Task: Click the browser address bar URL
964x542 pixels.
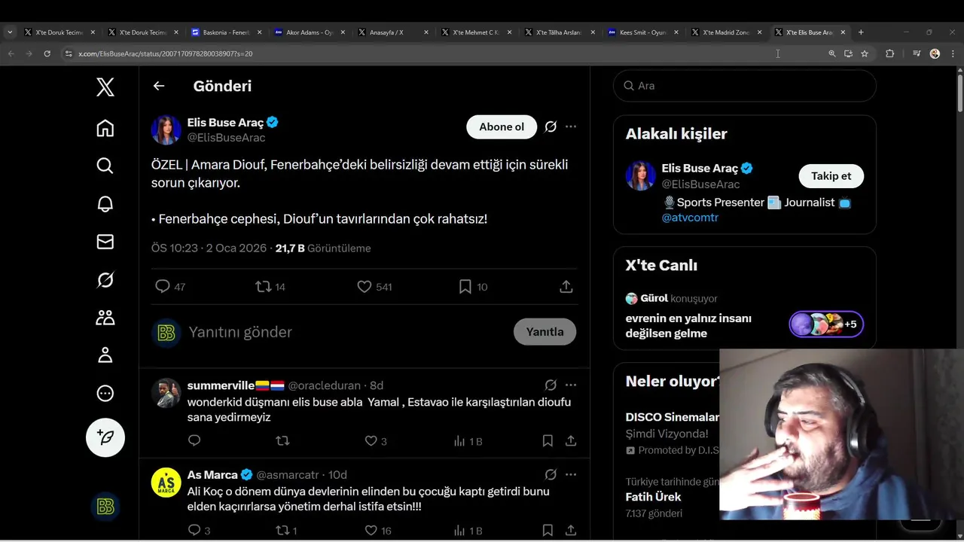Action: coord(166,53)
